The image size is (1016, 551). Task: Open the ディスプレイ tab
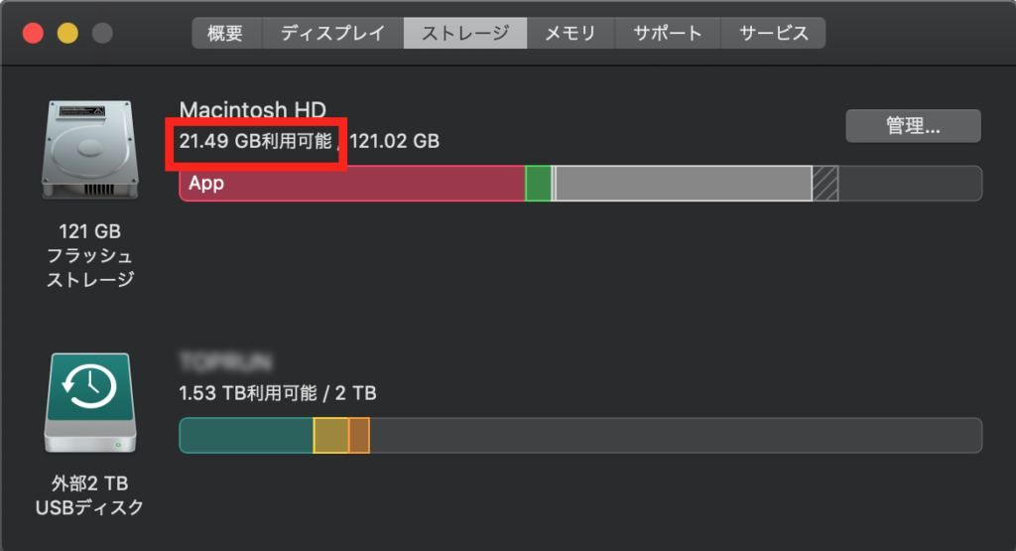tap(332, 33)
